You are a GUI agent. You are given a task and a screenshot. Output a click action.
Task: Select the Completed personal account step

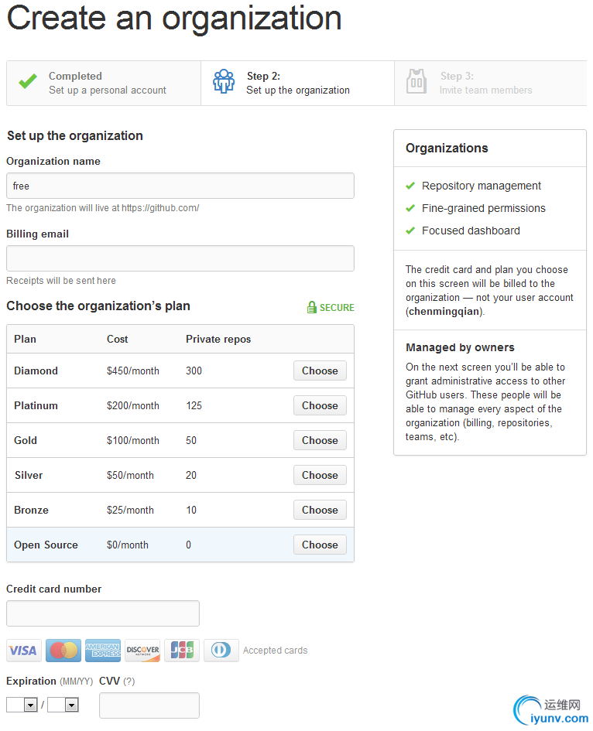pyautogui.click(x=104, y=83)
